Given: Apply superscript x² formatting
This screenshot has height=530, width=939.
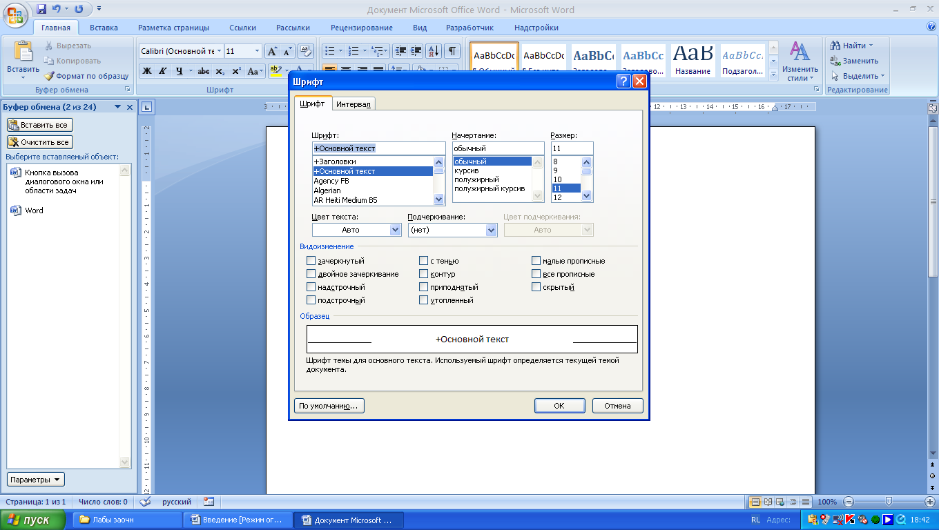Looking at the screenshot, I should pos(236,71).
